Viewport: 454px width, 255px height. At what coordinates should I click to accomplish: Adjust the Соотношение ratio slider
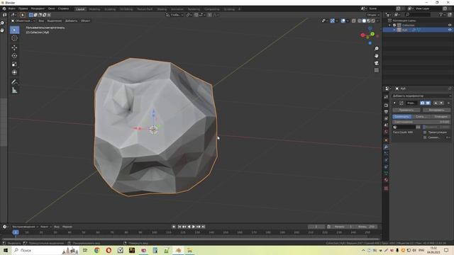click(x=421, y=122)
